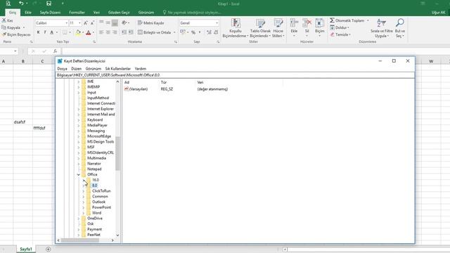Image resolution: width=450 pixels, height=253 pixels.
Task: Select the (Varsayılan) registry value
Action: click(138, 89)
